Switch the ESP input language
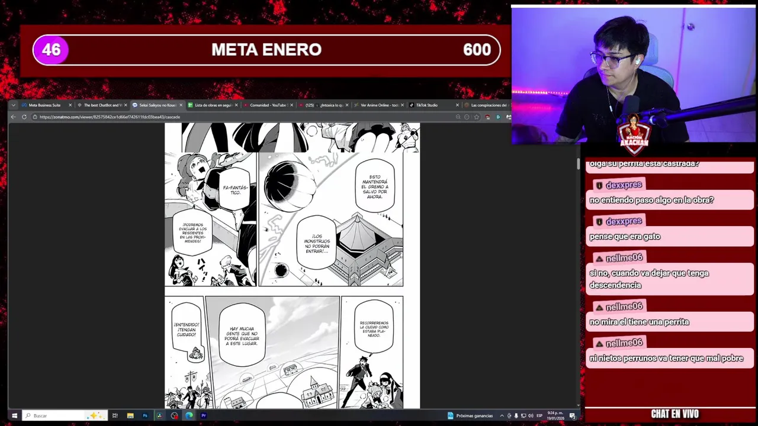 click(x=539, y=415)
